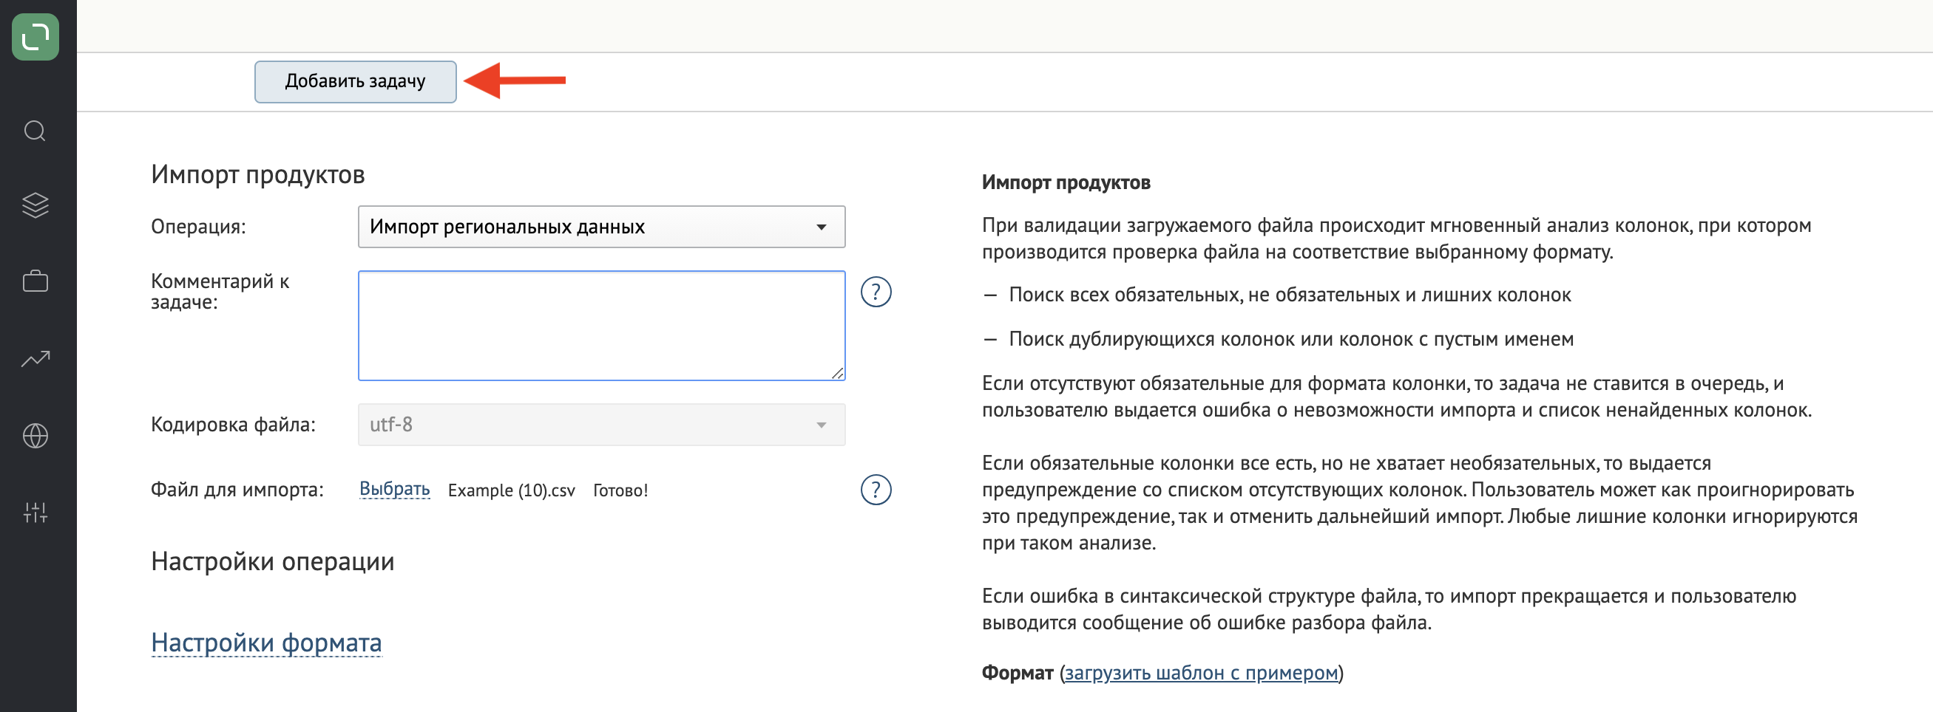Click the Выбрать file link
This screenshot has height=712, width=1933.
coord(394,490)
